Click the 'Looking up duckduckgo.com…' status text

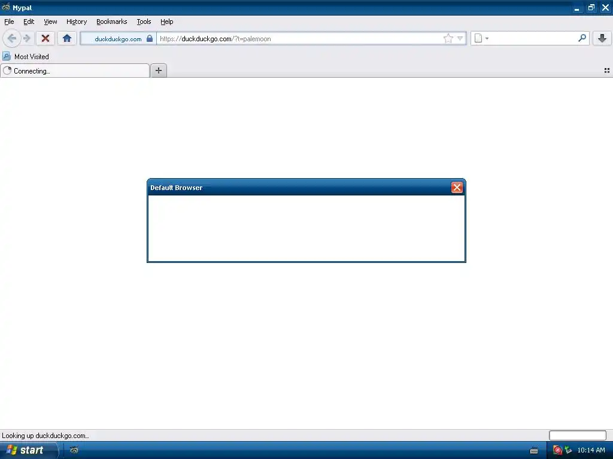point(45,436)
